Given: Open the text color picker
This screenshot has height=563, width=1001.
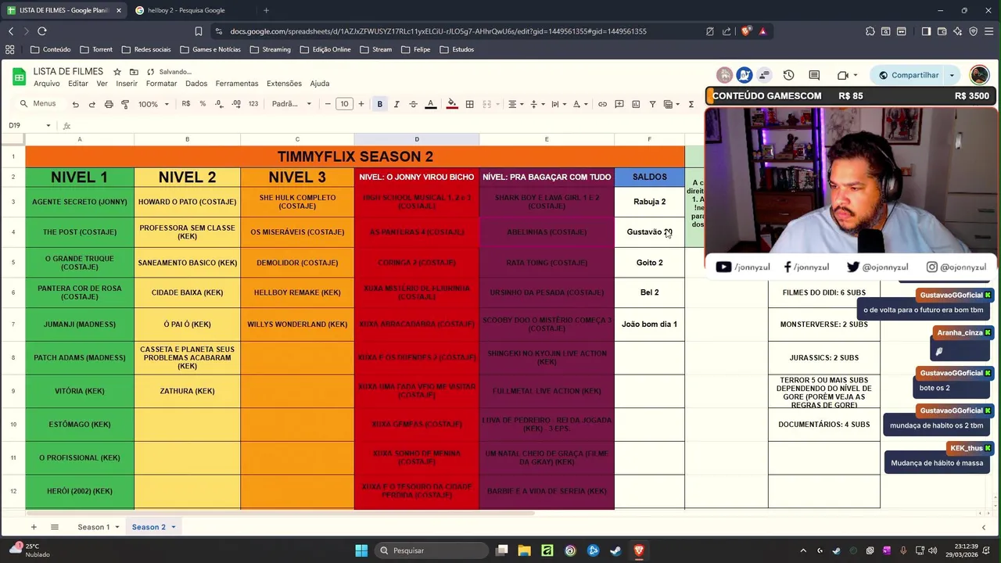Looking at the screenshot, I should [x=430, y=104].
